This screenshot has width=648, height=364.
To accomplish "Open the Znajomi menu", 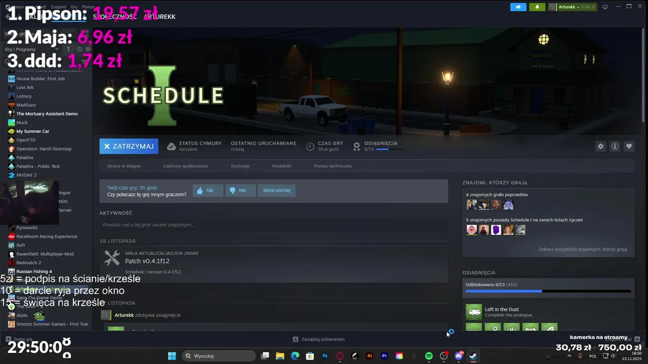I will pos(58,7).
